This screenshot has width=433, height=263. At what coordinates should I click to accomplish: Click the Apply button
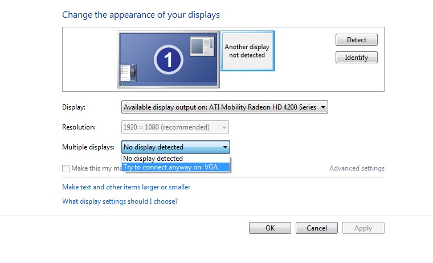tap(363, 228)
